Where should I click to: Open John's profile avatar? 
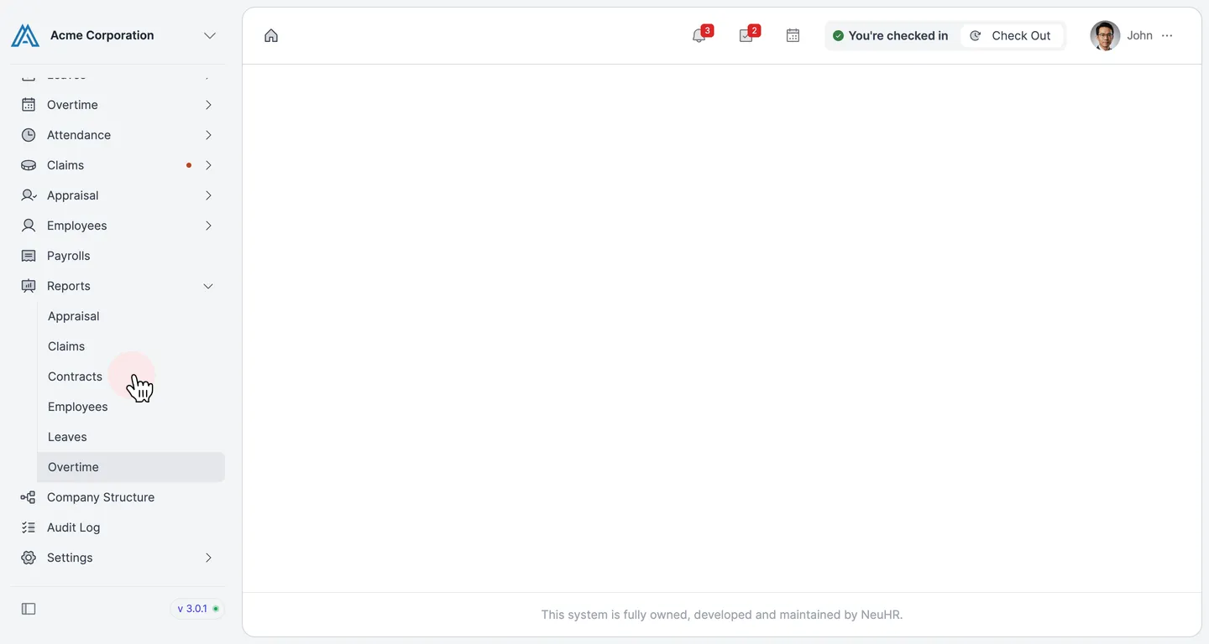tap(1105, 35)
